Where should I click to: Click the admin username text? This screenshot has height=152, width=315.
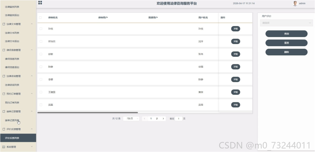302,4
